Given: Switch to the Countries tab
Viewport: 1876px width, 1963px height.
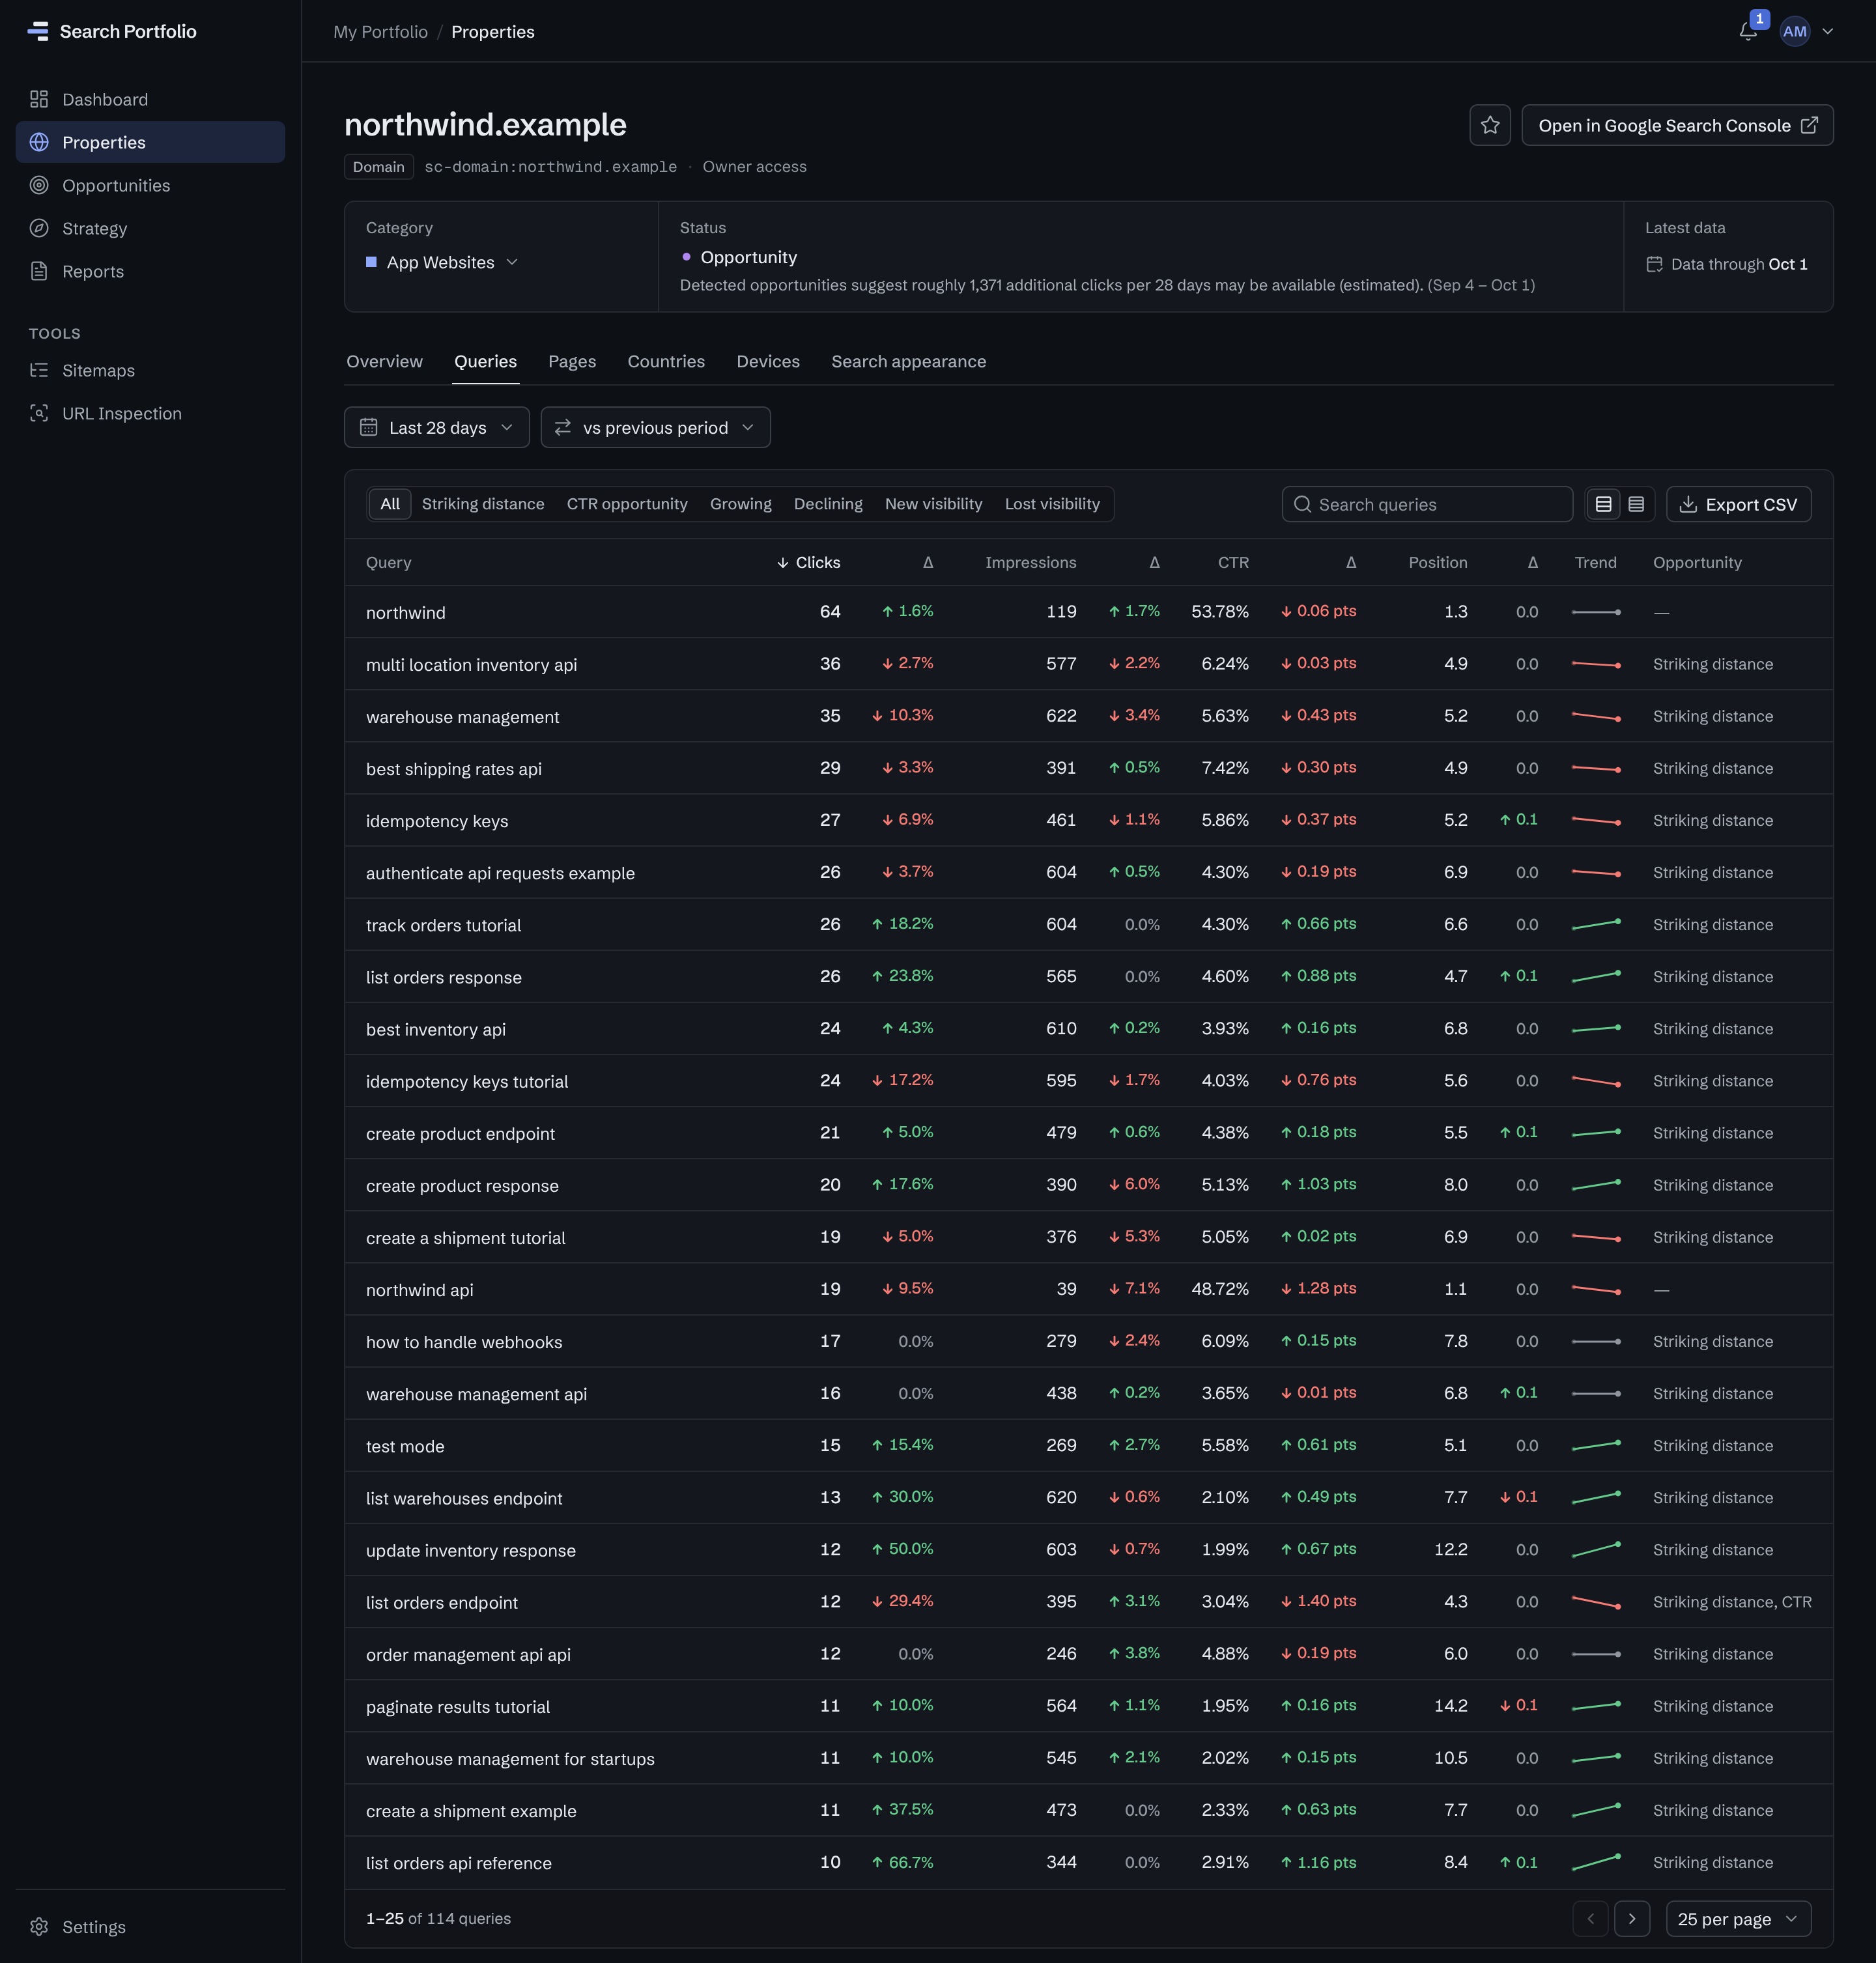Looking at the screenshot, I should click(x=666, y=361).
